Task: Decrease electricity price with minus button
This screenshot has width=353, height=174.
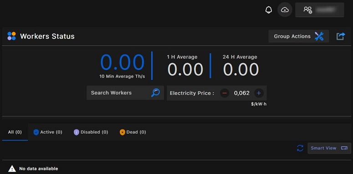Action: click(x=225, y=93)
